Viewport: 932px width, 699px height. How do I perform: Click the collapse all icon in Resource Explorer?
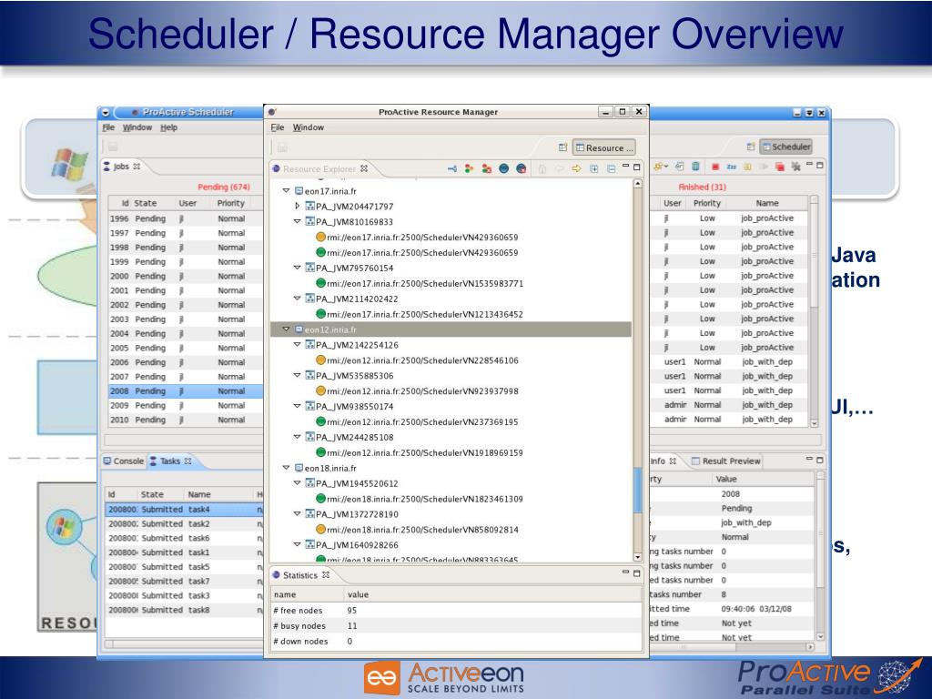(611, 168)
